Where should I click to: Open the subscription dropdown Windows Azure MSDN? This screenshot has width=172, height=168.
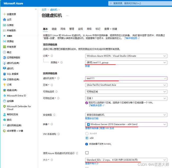point(126,56)
